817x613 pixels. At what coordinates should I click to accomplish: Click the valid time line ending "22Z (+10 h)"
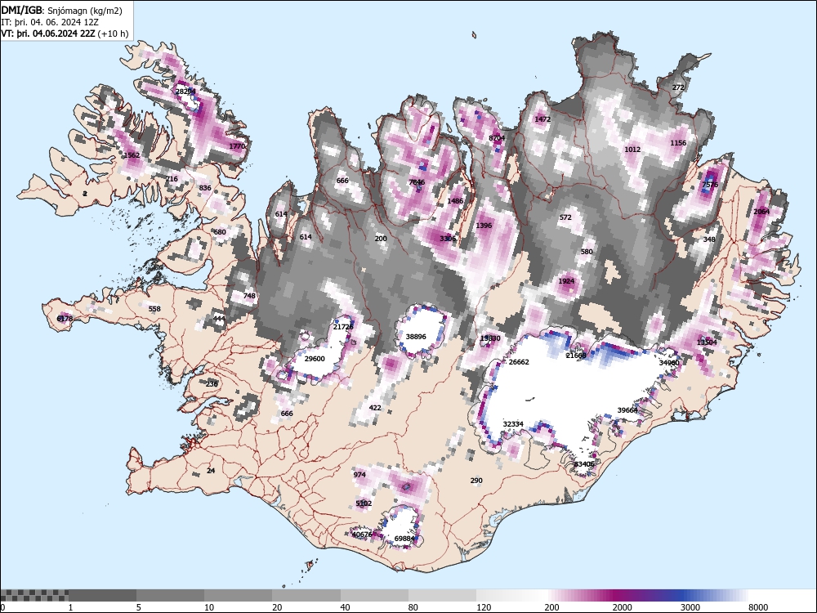coord(65,34)
